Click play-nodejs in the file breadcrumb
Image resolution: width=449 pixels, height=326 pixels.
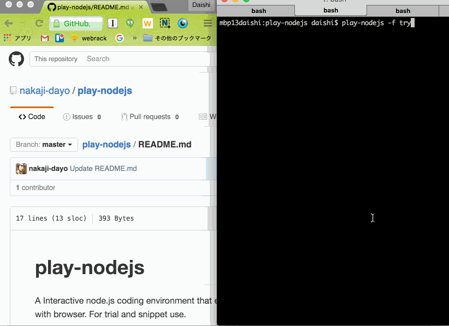107,145
